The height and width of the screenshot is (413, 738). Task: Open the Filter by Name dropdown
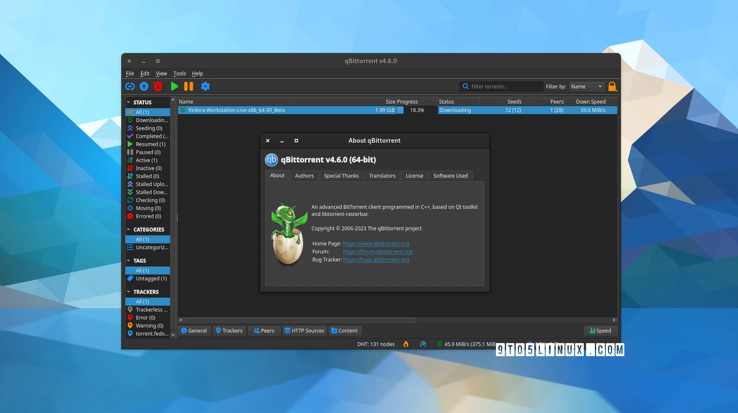[586, 86]
